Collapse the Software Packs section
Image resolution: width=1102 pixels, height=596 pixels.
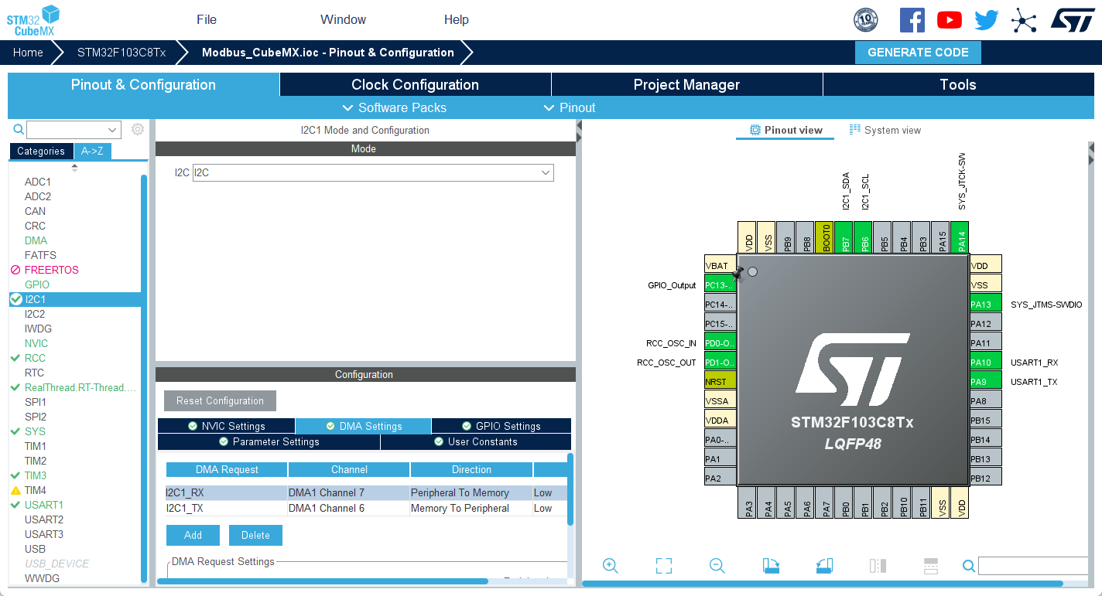tap(395, 107)
